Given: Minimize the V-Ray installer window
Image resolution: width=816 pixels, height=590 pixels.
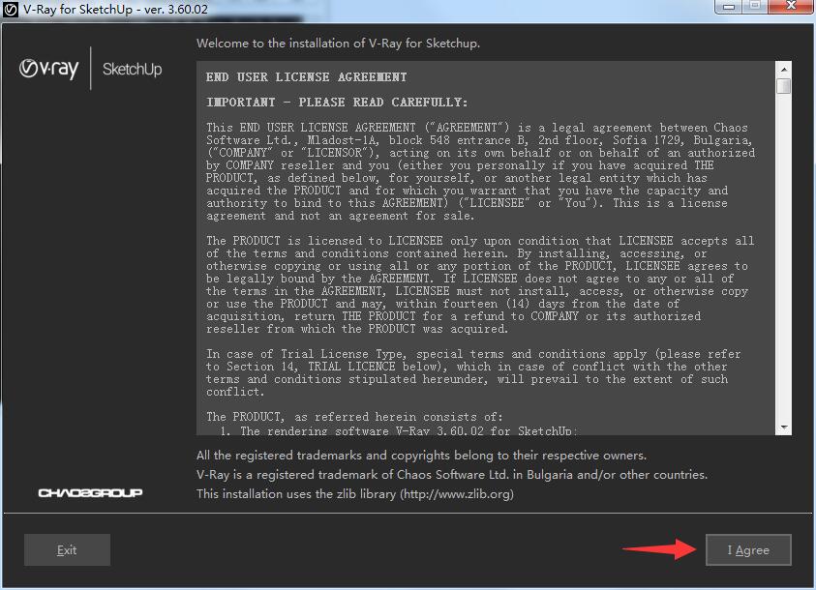Looking at the screenshot, I should [729, 7].
